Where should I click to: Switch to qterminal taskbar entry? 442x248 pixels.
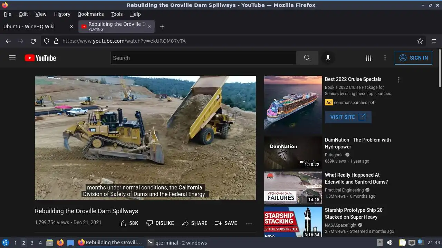tap(177, 242)
